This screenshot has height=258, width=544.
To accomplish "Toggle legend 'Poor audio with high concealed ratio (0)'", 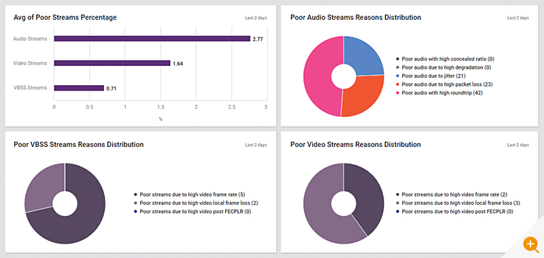I will pyautogui.click(x=445, y=59).
